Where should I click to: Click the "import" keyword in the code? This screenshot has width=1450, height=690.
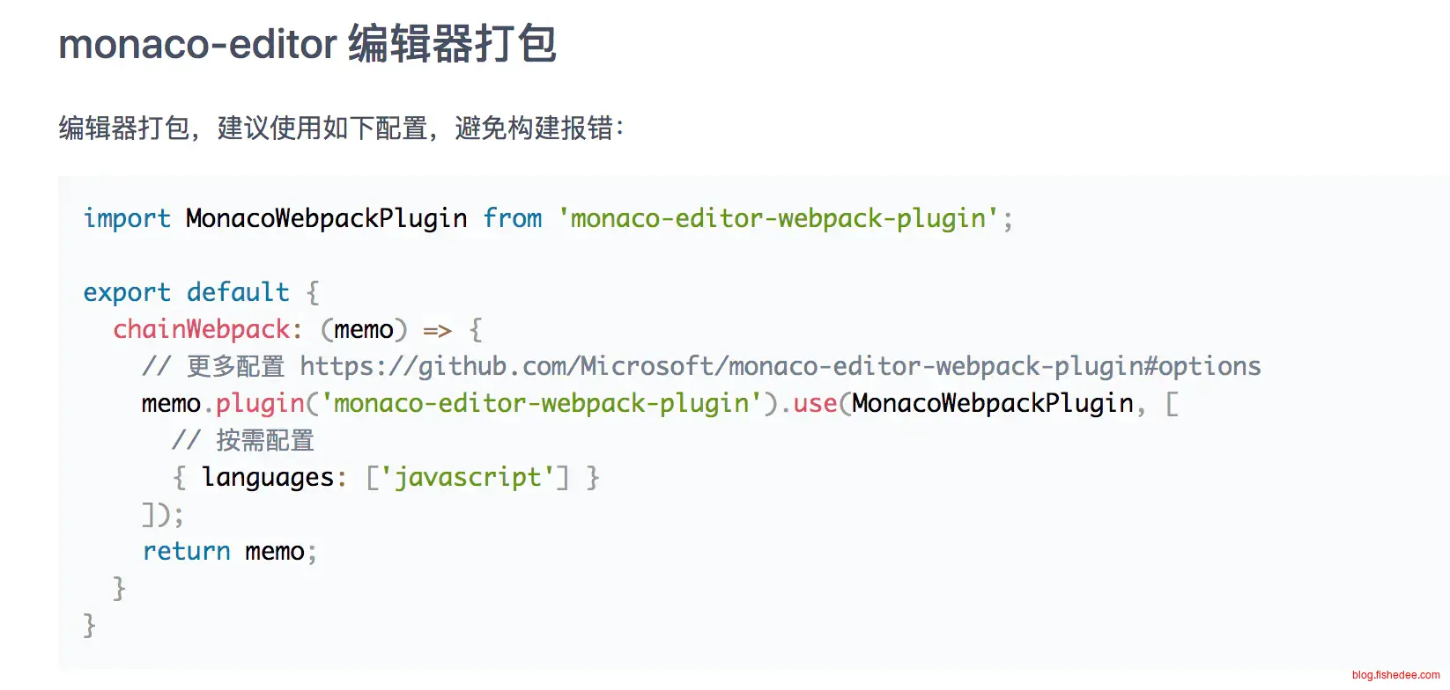coord(127,218)
